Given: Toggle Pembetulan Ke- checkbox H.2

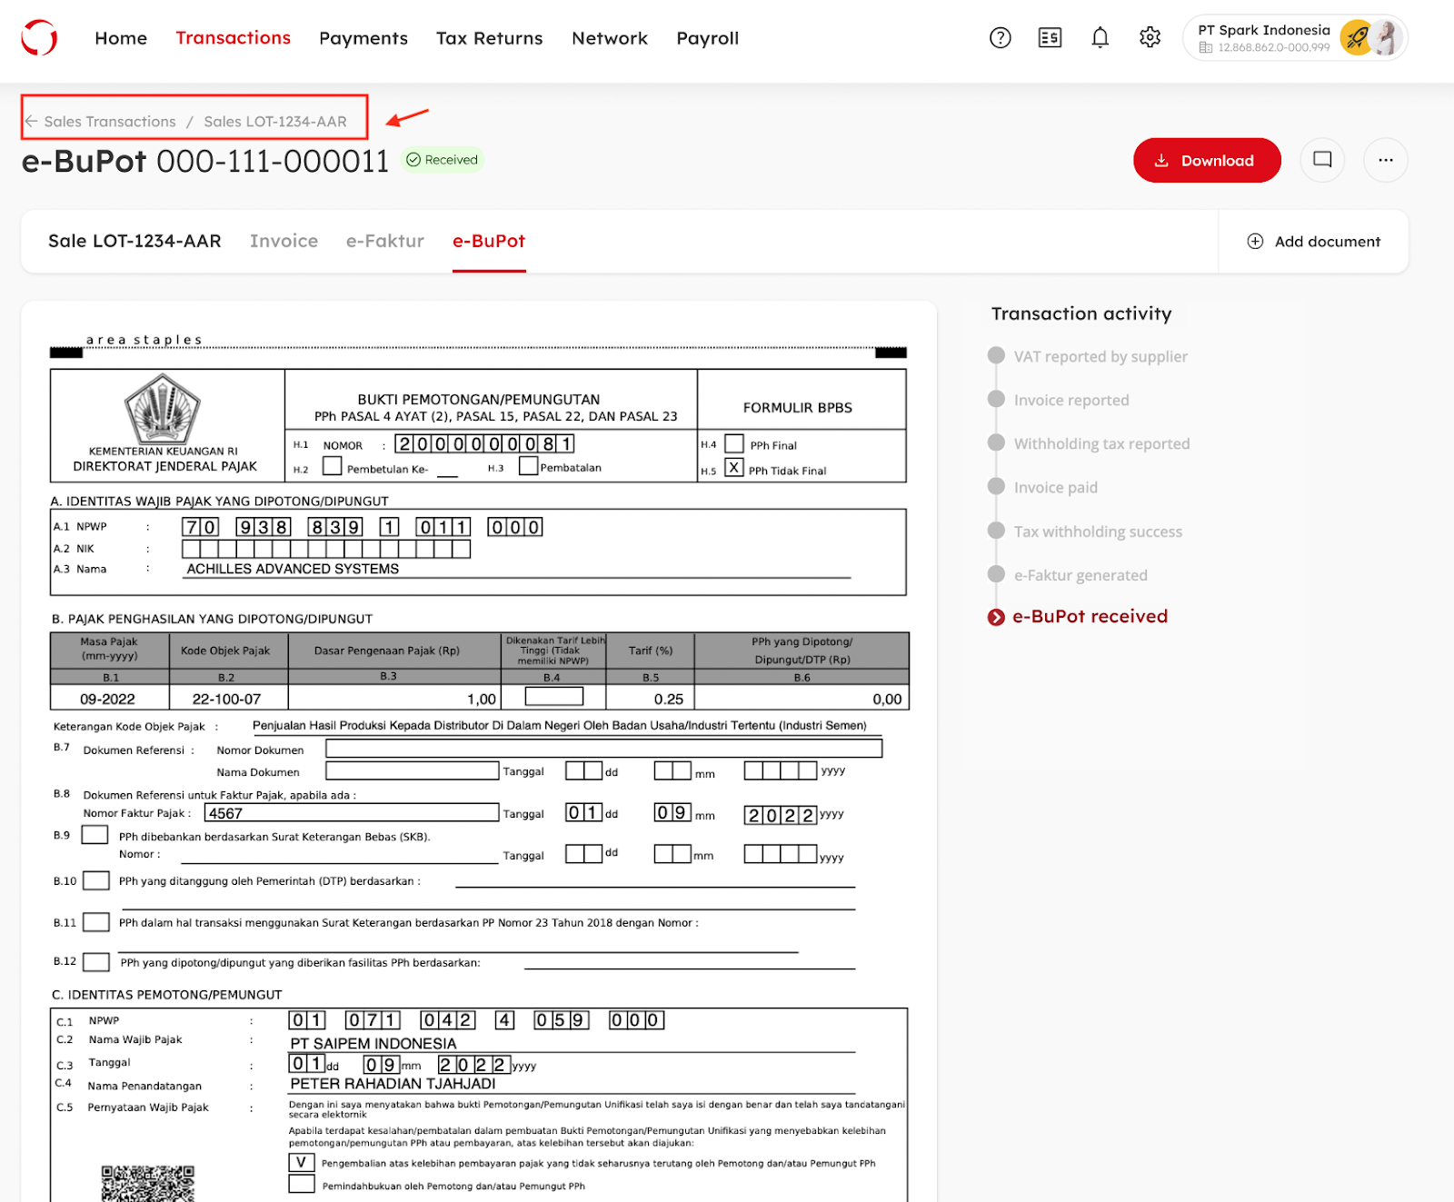Looking at the screenshot, I should 333,466.
